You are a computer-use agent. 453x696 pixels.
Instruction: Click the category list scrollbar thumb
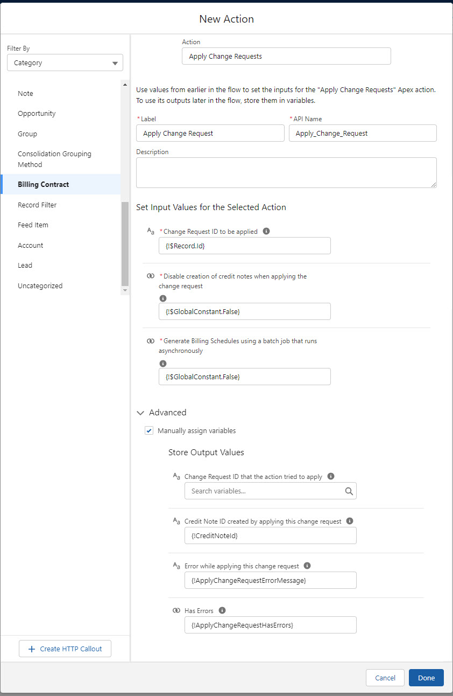click(x=125, y=243)
